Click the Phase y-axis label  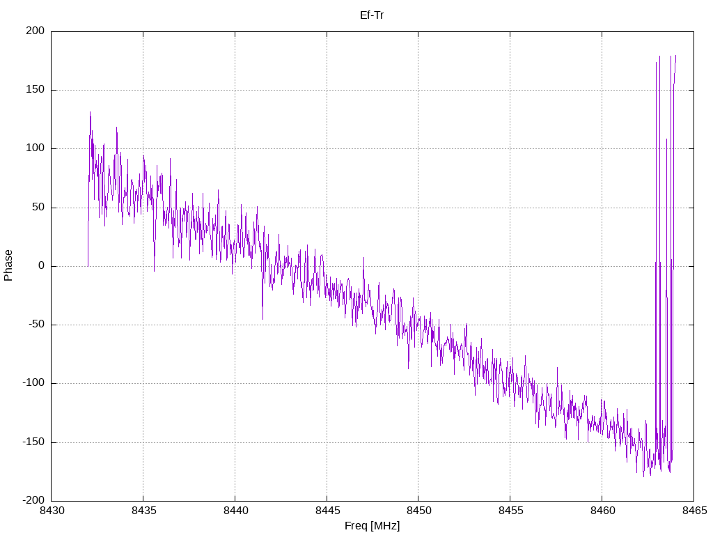coord(8,265)
